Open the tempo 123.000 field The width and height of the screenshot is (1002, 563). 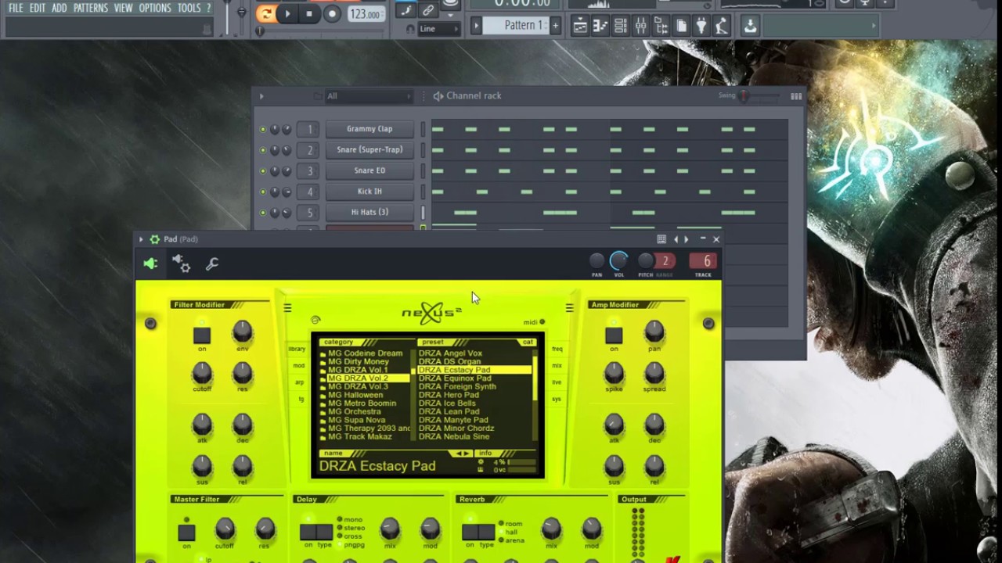tap(365, 14)
